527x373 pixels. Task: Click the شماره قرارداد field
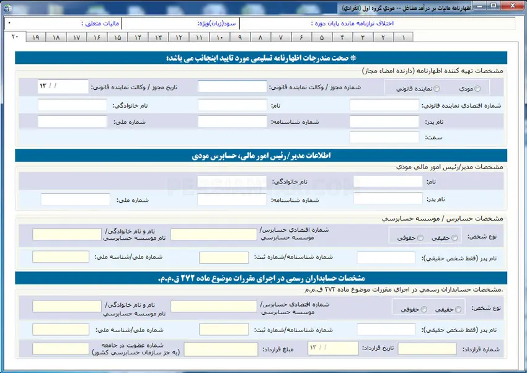click(427, 349)
